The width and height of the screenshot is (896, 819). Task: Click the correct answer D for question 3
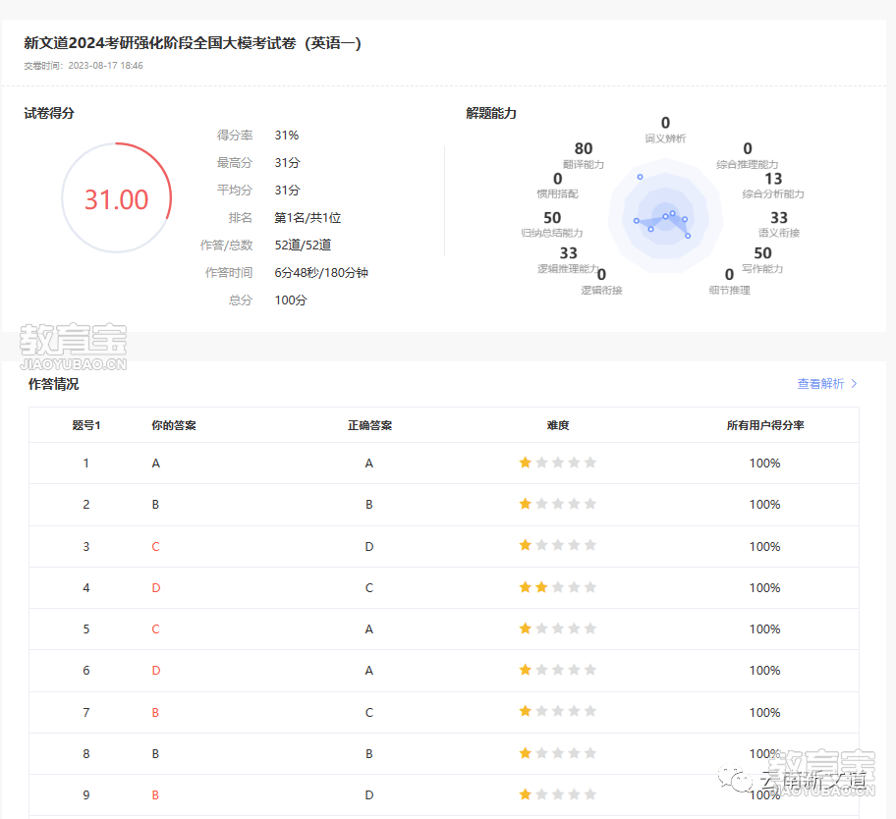click(x=369, y=547)
